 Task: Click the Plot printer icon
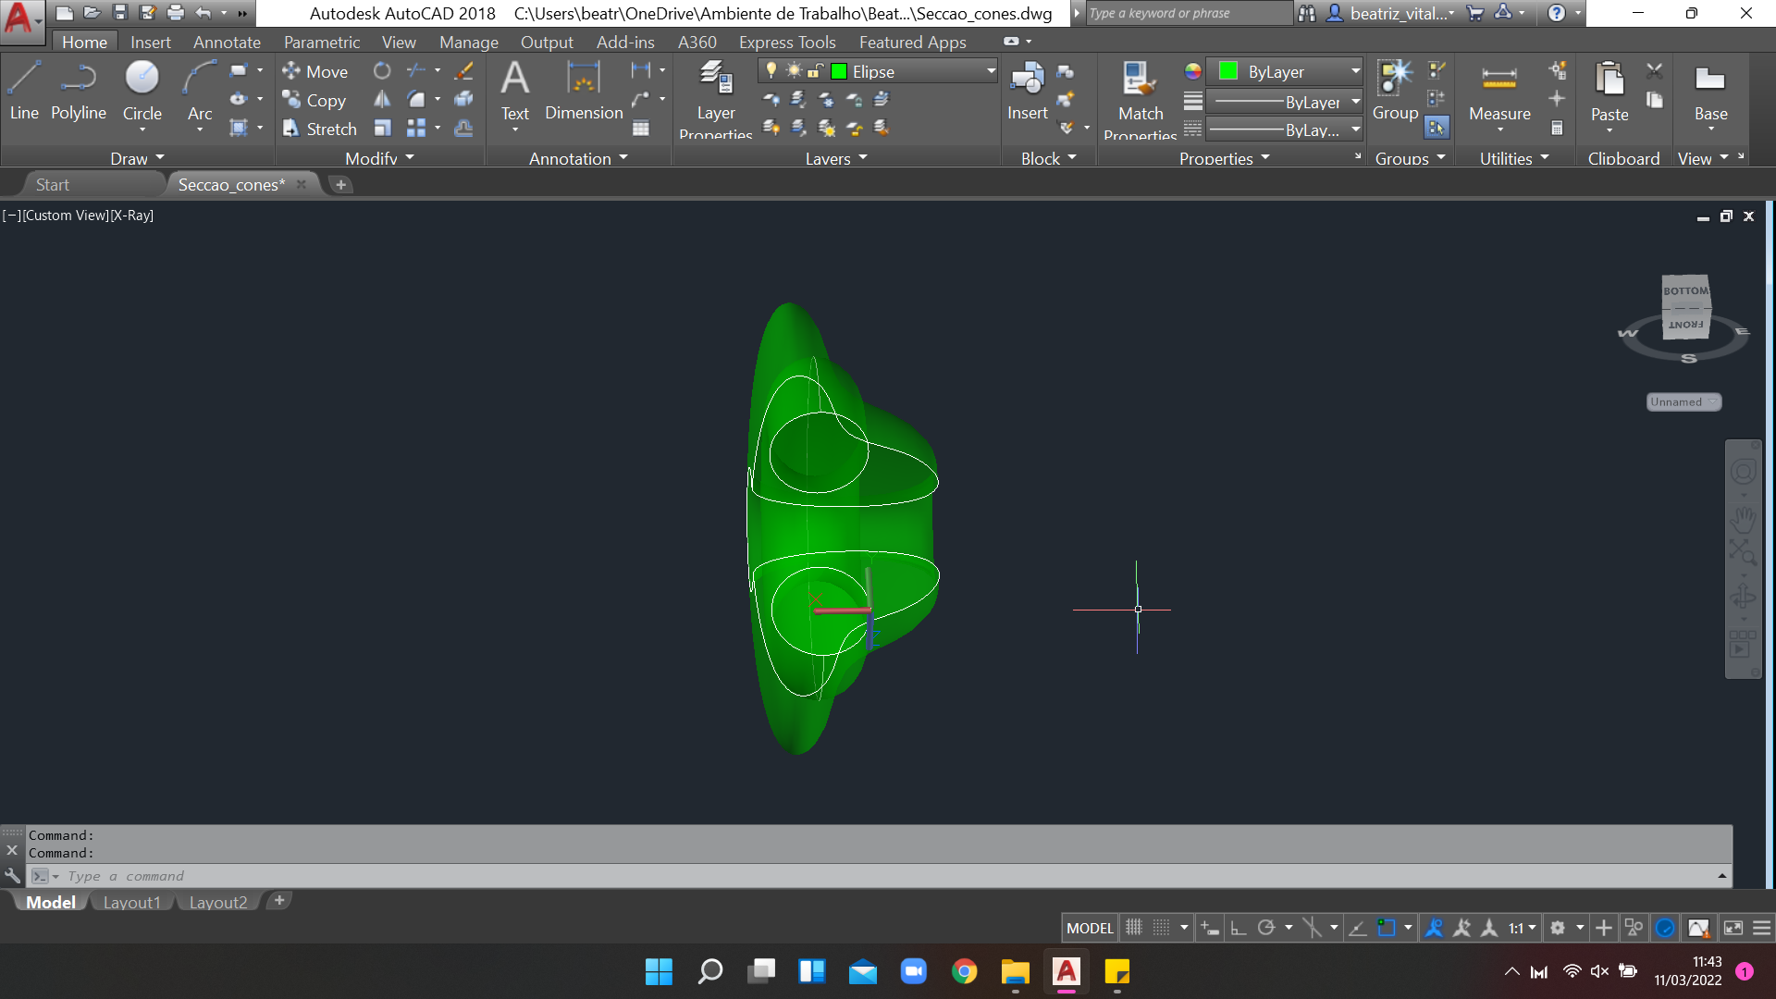point(176,13)
